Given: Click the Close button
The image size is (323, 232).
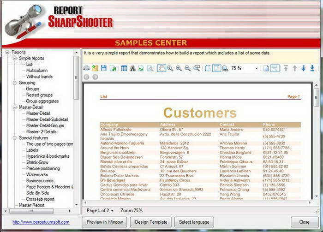Looking at the screenshot, I should [305, 222].
